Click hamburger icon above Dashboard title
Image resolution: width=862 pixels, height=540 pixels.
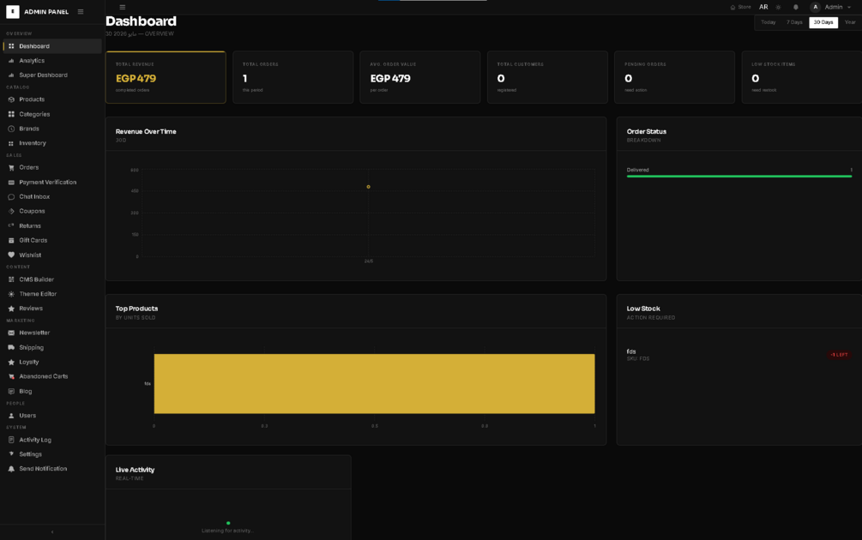pos(122,7)
